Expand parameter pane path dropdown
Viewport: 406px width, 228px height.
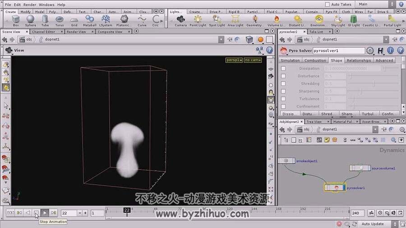(386, 40)
